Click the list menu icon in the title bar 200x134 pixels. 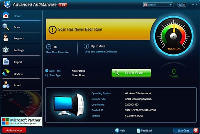(x=184, y=5)
